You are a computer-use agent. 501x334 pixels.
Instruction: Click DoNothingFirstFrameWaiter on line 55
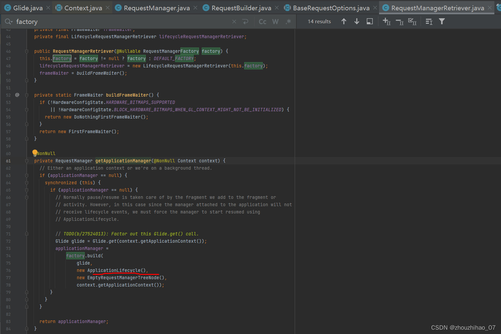point(107,117)
